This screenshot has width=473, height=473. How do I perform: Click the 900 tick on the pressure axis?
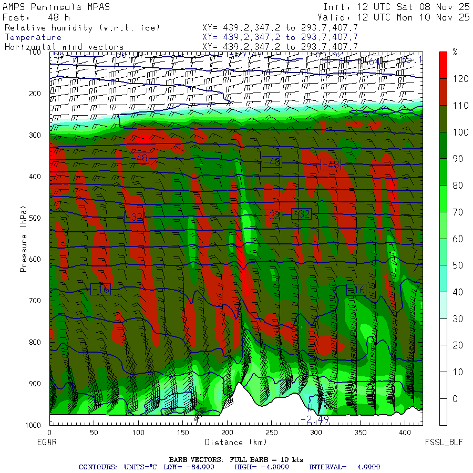(x=35, y=384)
